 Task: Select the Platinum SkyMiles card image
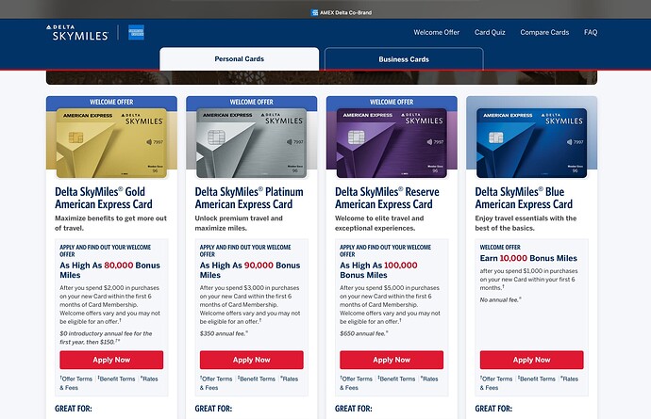[252, 143]
